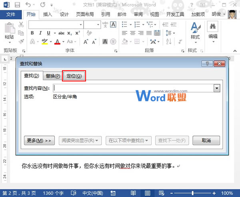The height and width of the screenshot is (197, 240).
Task: Click the Borders grid icon
Action: point(137,41)
